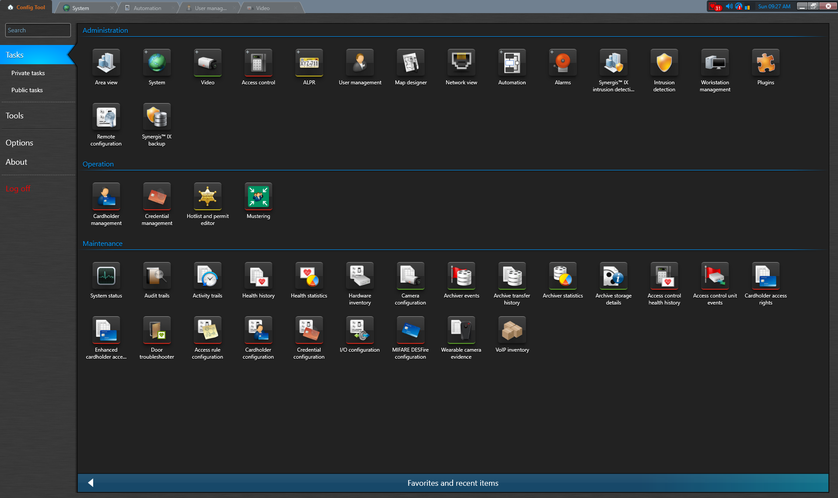Viewport: 838px width, 498px height.
Task: Open the Alarms task icon
Action: (x=562, y=63)
